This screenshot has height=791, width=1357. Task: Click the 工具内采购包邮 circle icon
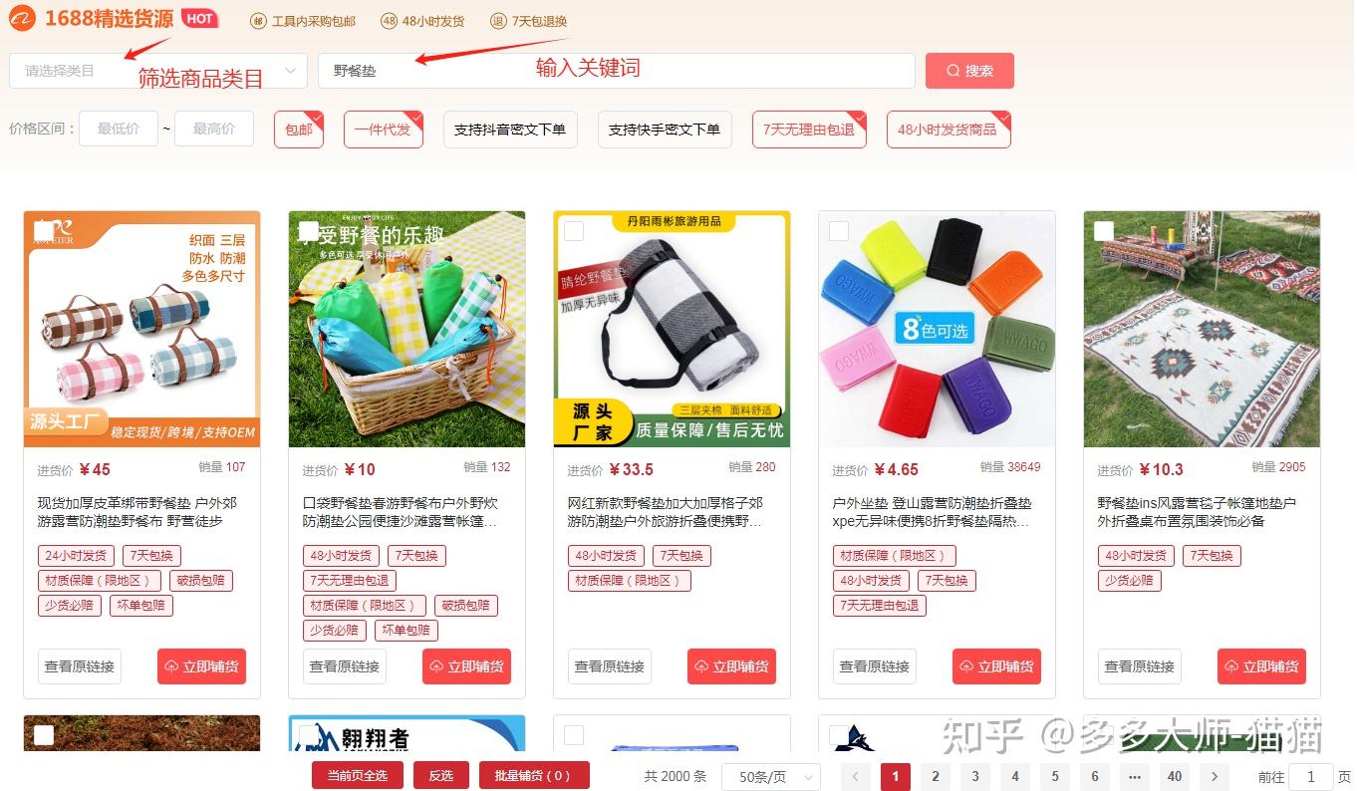point(258,20)
